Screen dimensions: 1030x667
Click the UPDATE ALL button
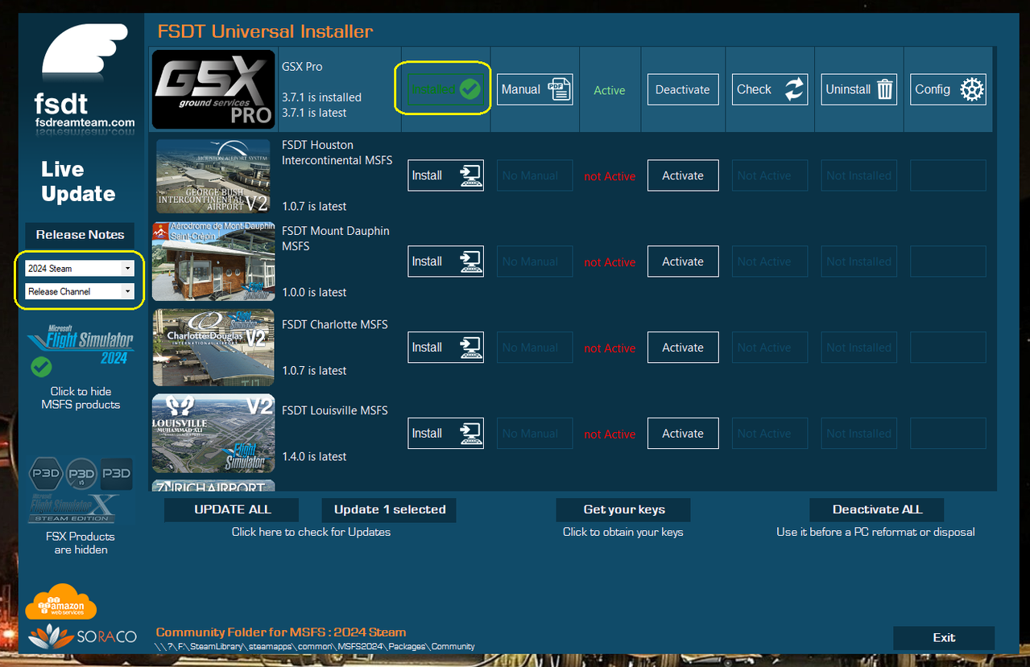[x=232, y=509]
